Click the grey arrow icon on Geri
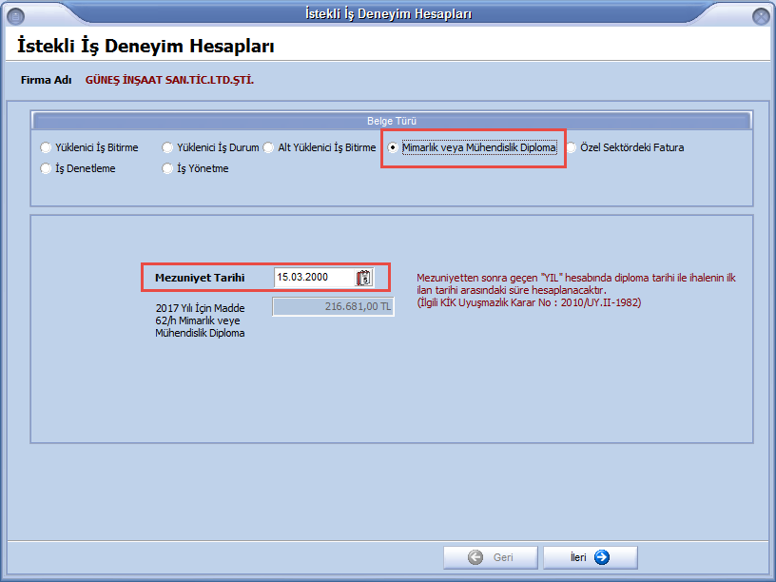Screen dimensions: 776x582 [476, 558]
